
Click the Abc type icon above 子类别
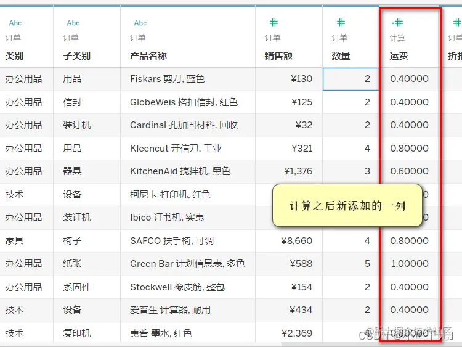coord(73,23)
